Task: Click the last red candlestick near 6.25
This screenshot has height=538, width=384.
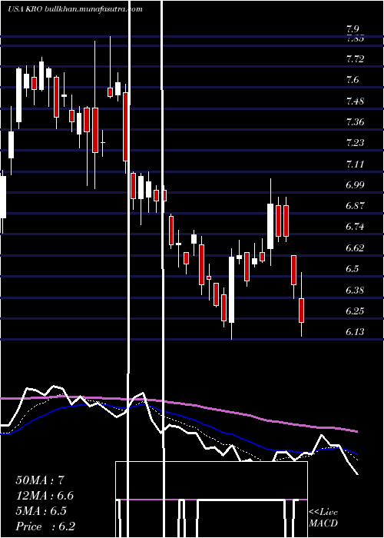Action: (302, 311)
